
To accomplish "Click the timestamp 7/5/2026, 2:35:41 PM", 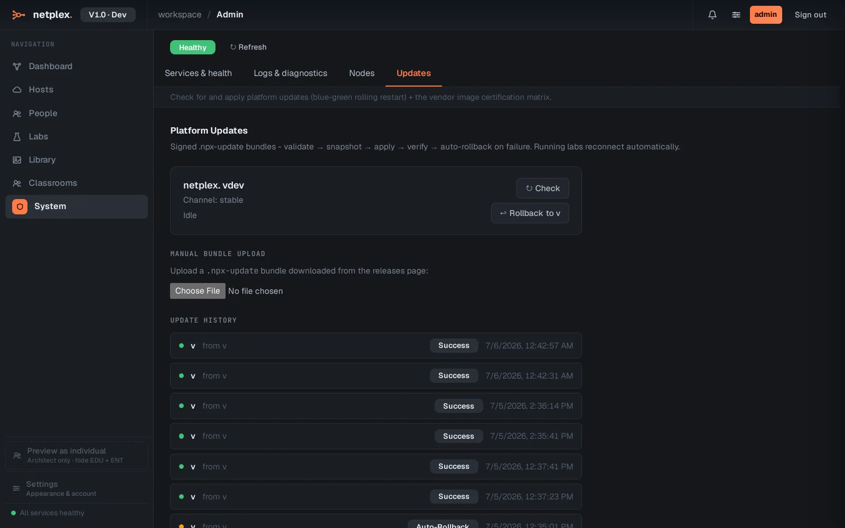I will 531,436.
